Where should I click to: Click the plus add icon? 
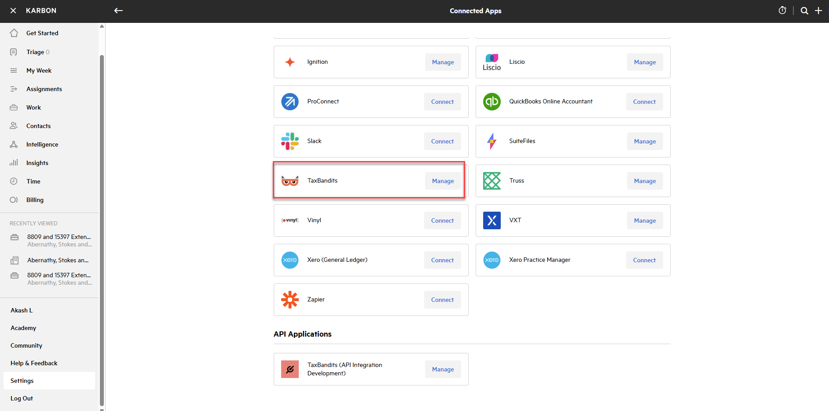click(818, 11)
